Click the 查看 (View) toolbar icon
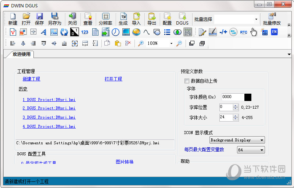 [x=88, y=19]
